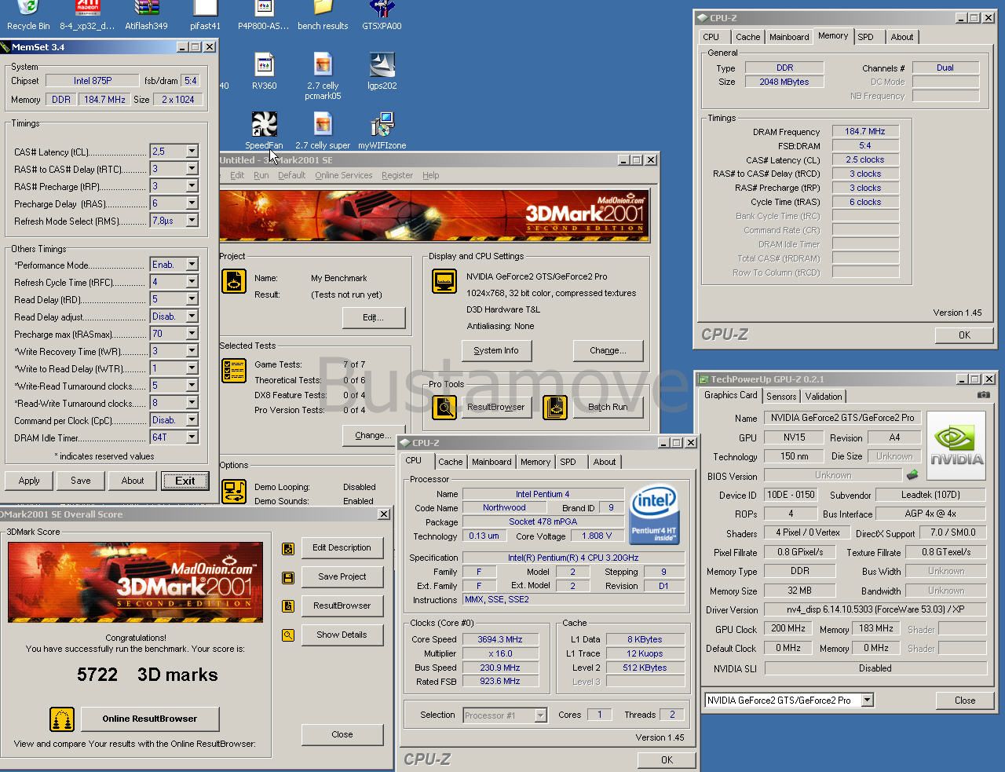
Task: Click the Edit Description icon
Action: [288, 549]
